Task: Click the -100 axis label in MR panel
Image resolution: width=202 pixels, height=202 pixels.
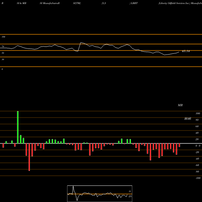Action: click(198, 178)
